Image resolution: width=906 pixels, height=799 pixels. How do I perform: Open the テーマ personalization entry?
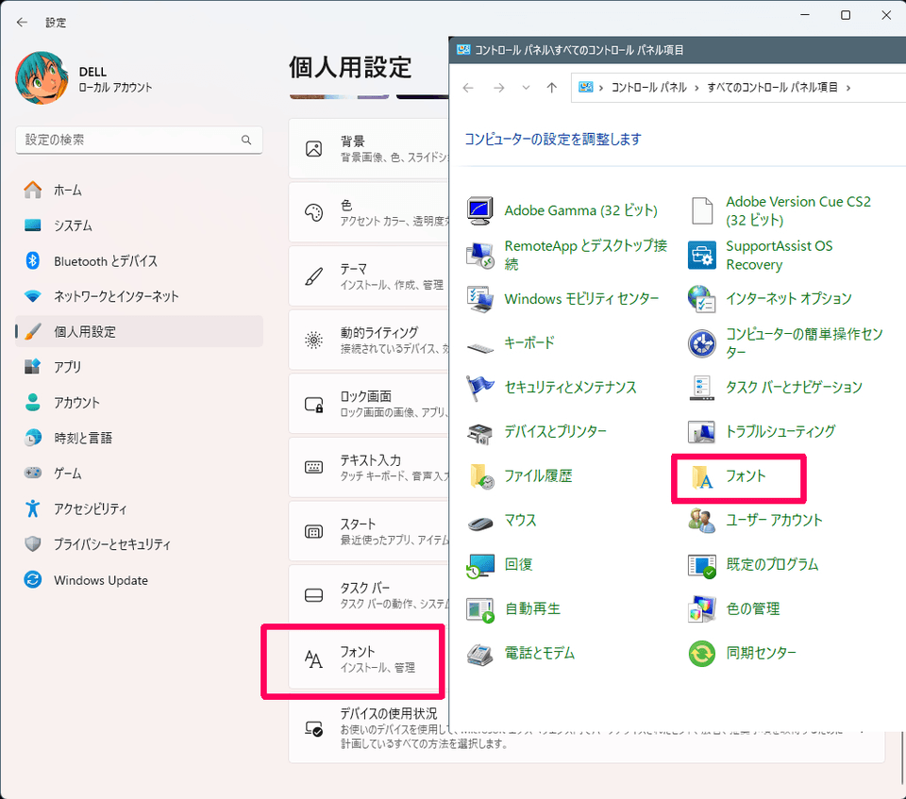pyautogui.click(x=368, y=276)
